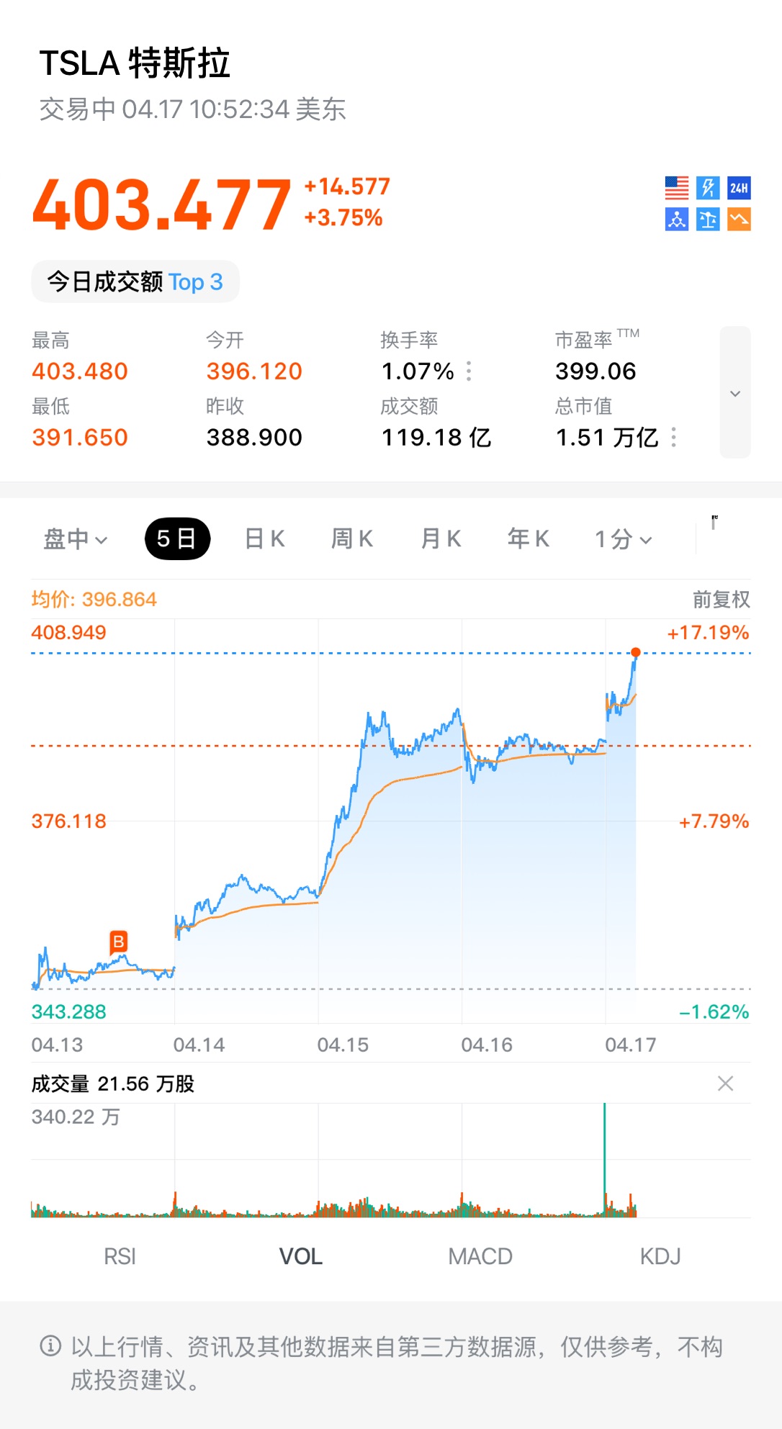Tap the US flag market icon
The width and height of the screenshot is (782, 1429).
tap(676, 188)
